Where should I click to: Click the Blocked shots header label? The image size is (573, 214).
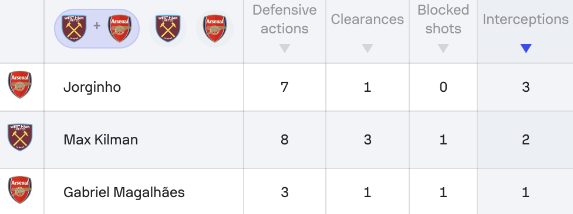pos(443,19)
